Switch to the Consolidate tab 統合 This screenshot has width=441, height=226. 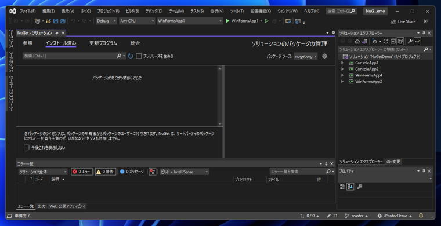pos(135,43)
